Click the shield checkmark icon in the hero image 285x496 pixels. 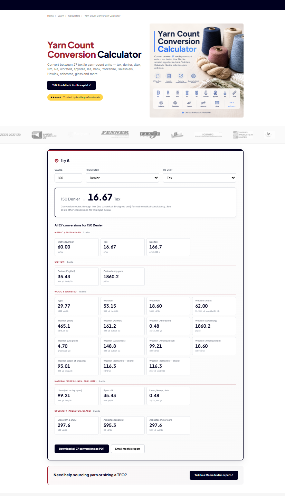[x=181, y=76]
